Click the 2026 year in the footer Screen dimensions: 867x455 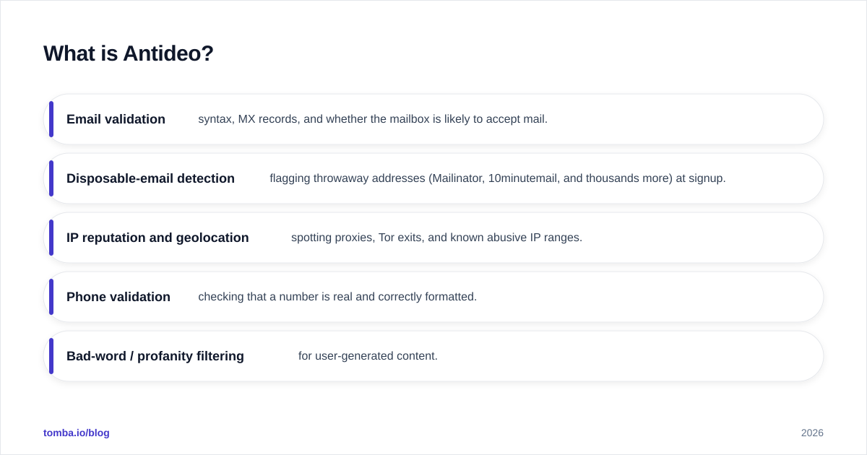coord(812,433)
